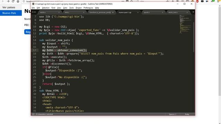Click '29 characters selected' status text
Viewport: 221px width, 124px height.
(x=44, y=114)
